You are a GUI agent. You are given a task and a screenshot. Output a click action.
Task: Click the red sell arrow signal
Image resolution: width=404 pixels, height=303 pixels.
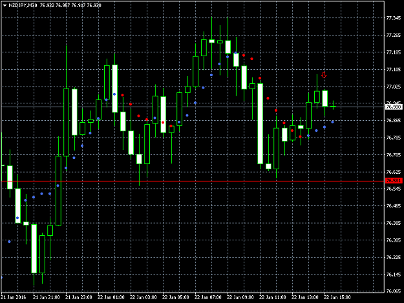click(x=324, y=75)
